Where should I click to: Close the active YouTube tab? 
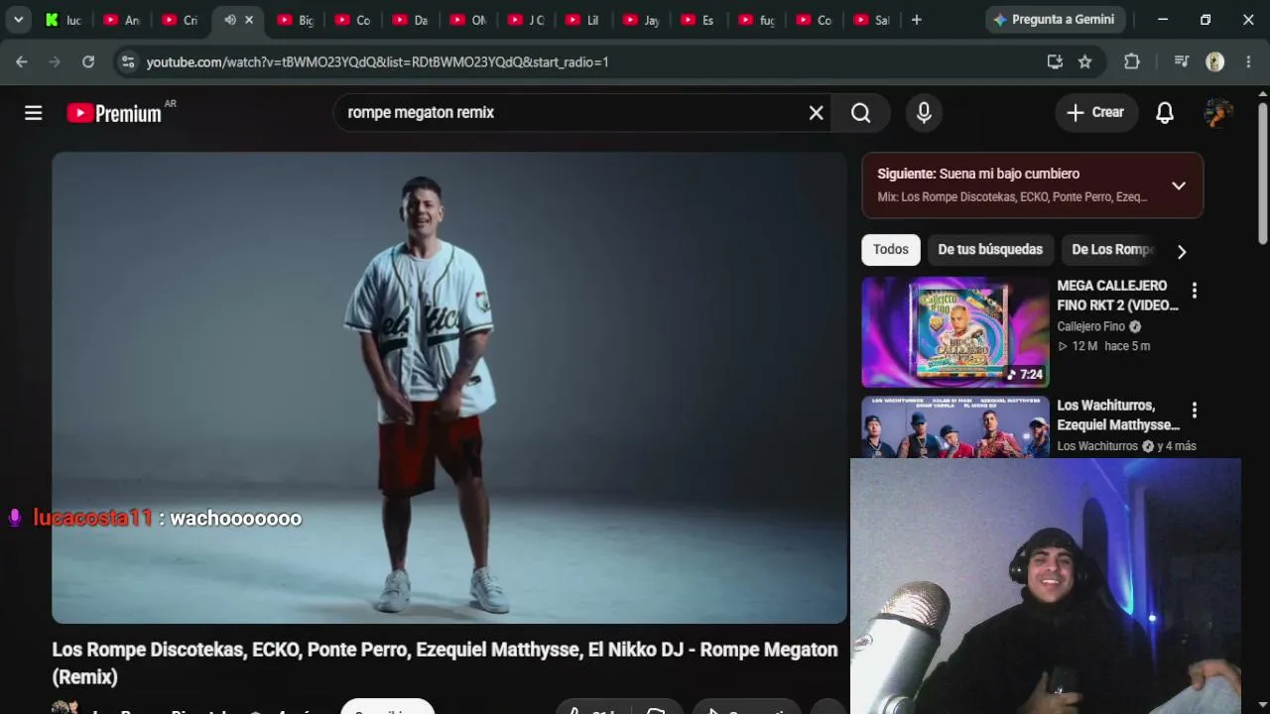tap(249, 20)
